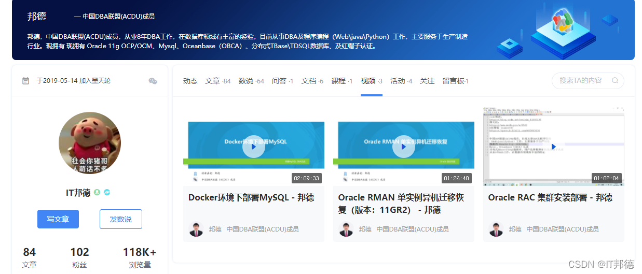Click author avatar under Oracle RMAN card
The image size is (642, 274).
click(x=346, y=229)
